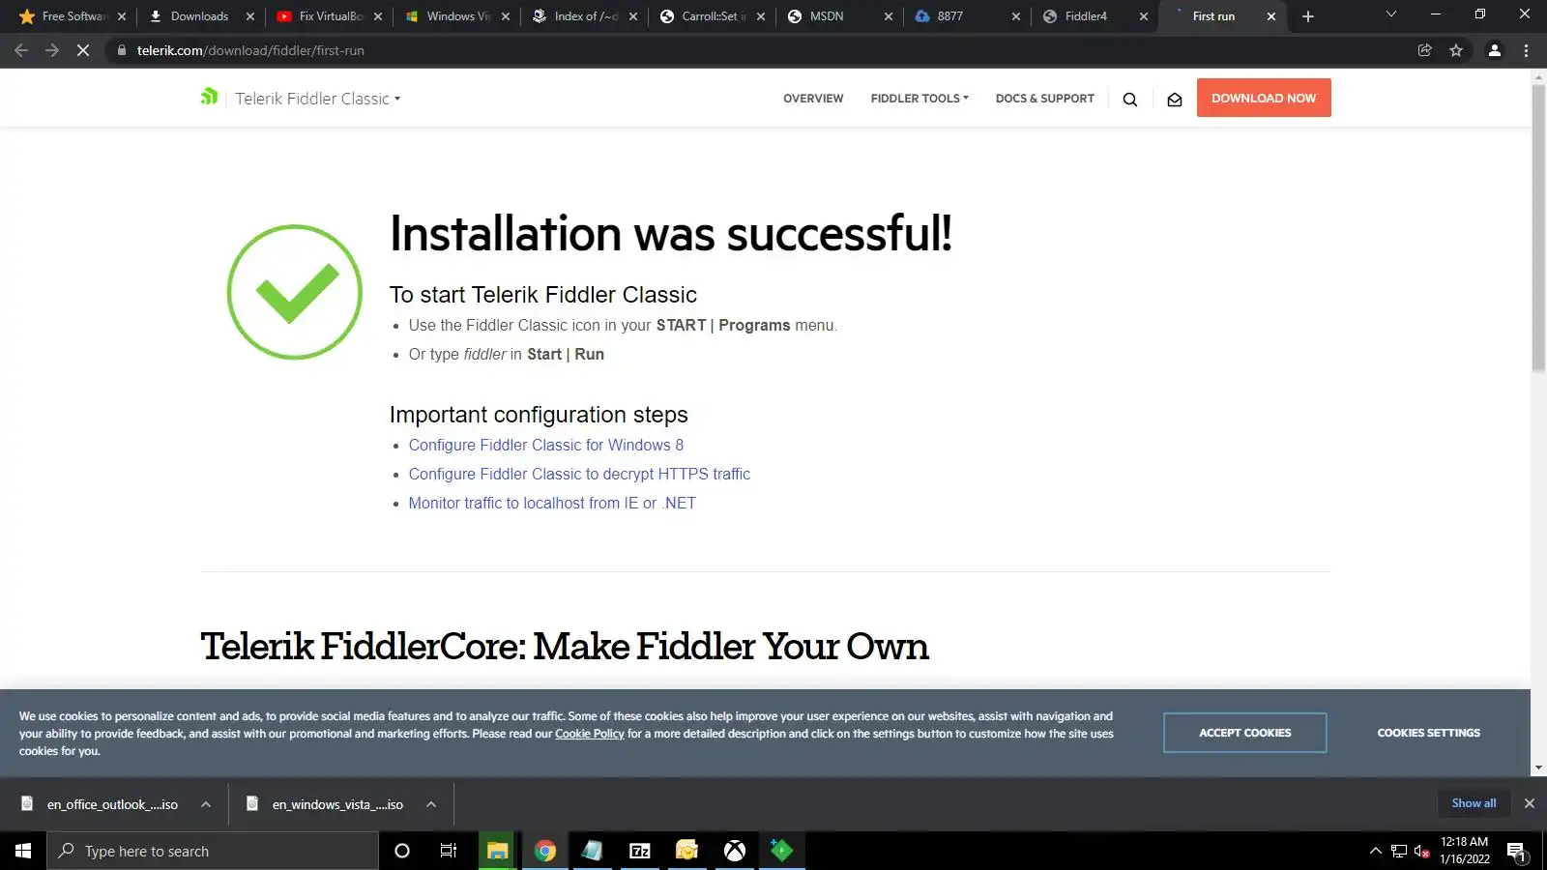Open Cookies Settings
1547x870 pixels.
(x=1428, y=733)
